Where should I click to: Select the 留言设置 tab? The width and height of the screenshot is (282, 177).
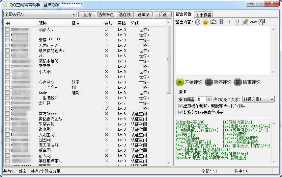(x=183, y=14)
